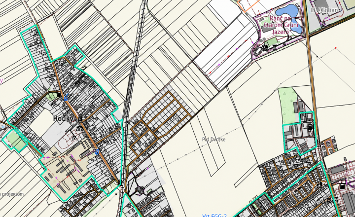The image size is (355, 217).
Task: Click the 'IBV Golian' label
Action: click(x=325, y=10)
